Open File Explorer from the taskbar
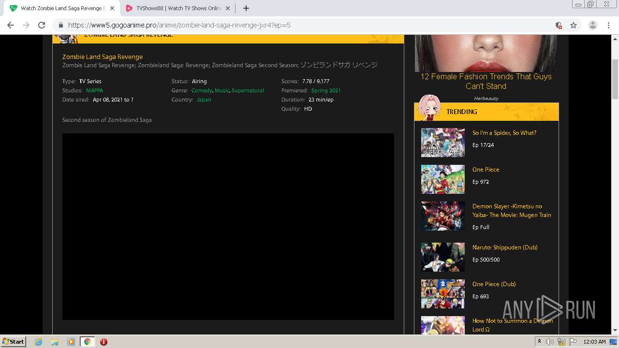The width and height of the screenshot is (619, 348). tap(55, 342)
